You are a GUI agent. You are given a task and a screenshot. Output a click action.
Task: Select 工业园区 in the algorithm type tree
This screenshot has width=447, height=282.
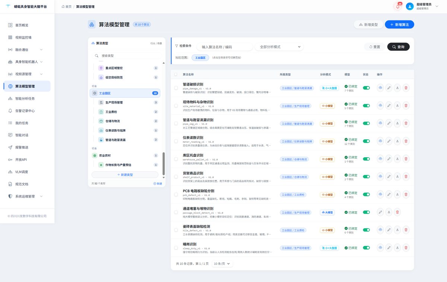point(125,93)
